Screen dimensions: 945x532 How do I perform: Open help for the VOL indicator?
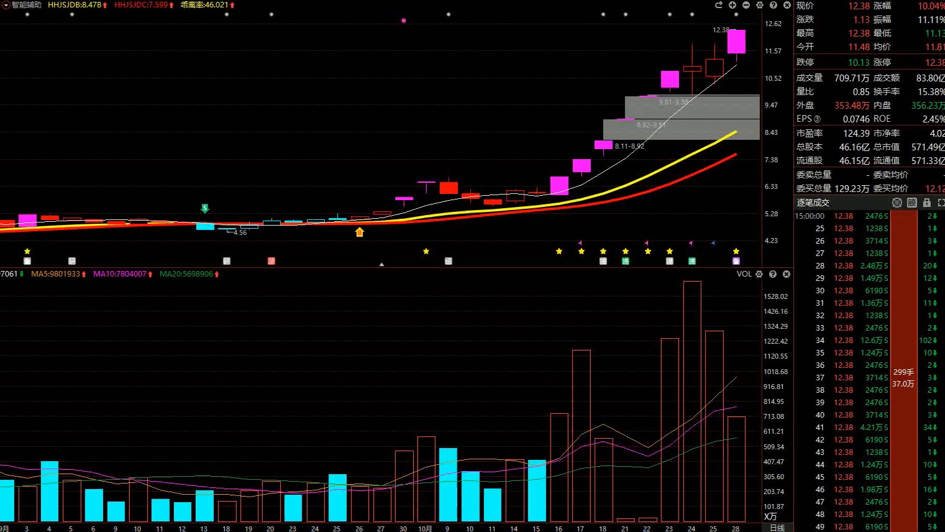click(773, 274)
